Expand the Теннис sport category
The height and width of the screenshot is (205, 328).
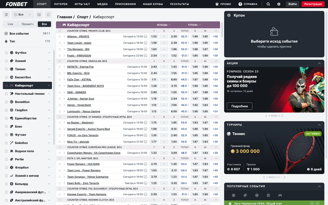coord(49,69)
